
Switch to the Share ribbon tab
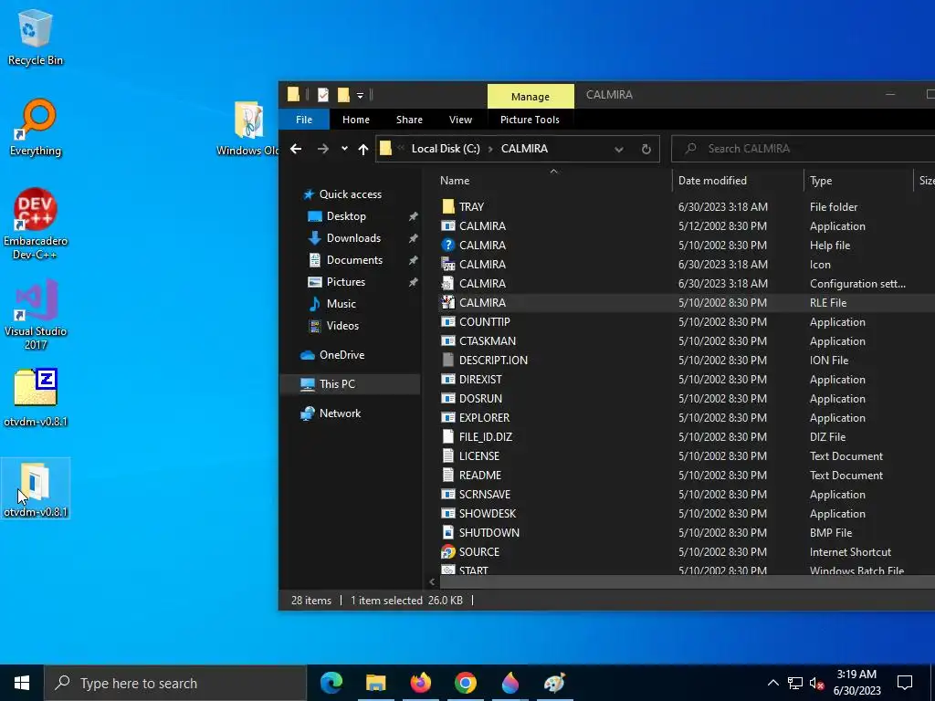409,120
